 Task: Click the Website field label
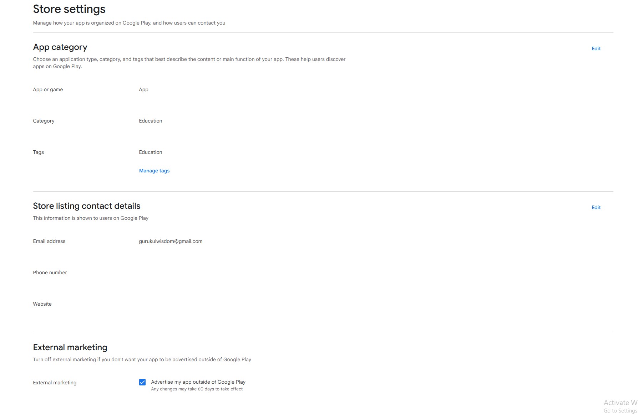(42, 304)
